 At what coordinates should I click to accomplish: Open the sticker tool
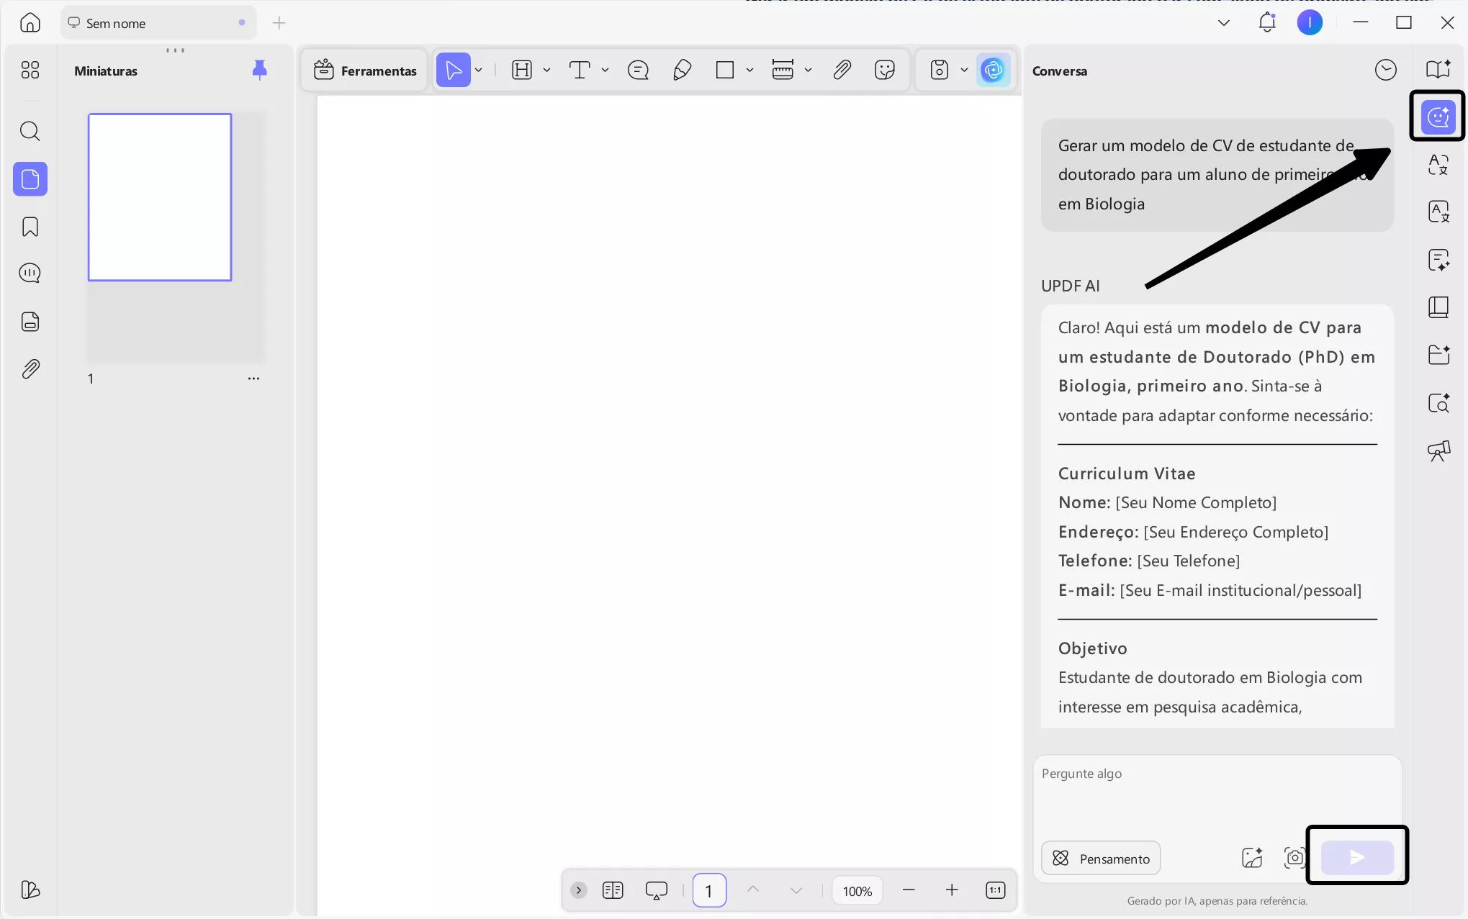884,69
